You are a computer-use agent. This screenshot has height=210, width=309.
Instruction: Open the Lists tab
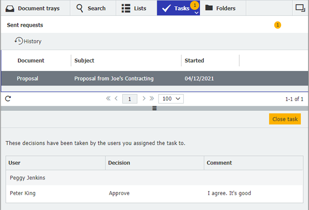134,8
